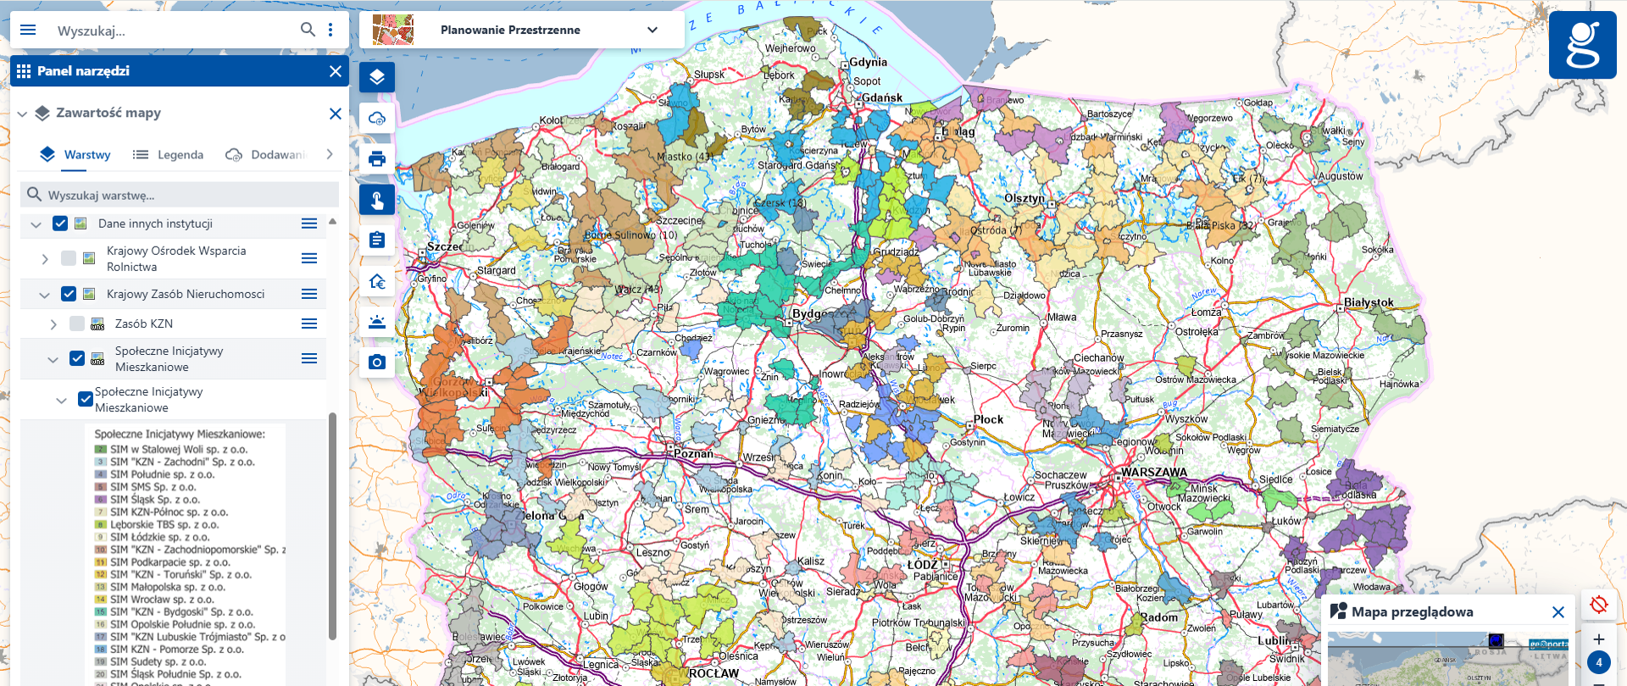1627x686 pixels.
Task: Close the Zawartość mapy section
Action: pos(336,113)
